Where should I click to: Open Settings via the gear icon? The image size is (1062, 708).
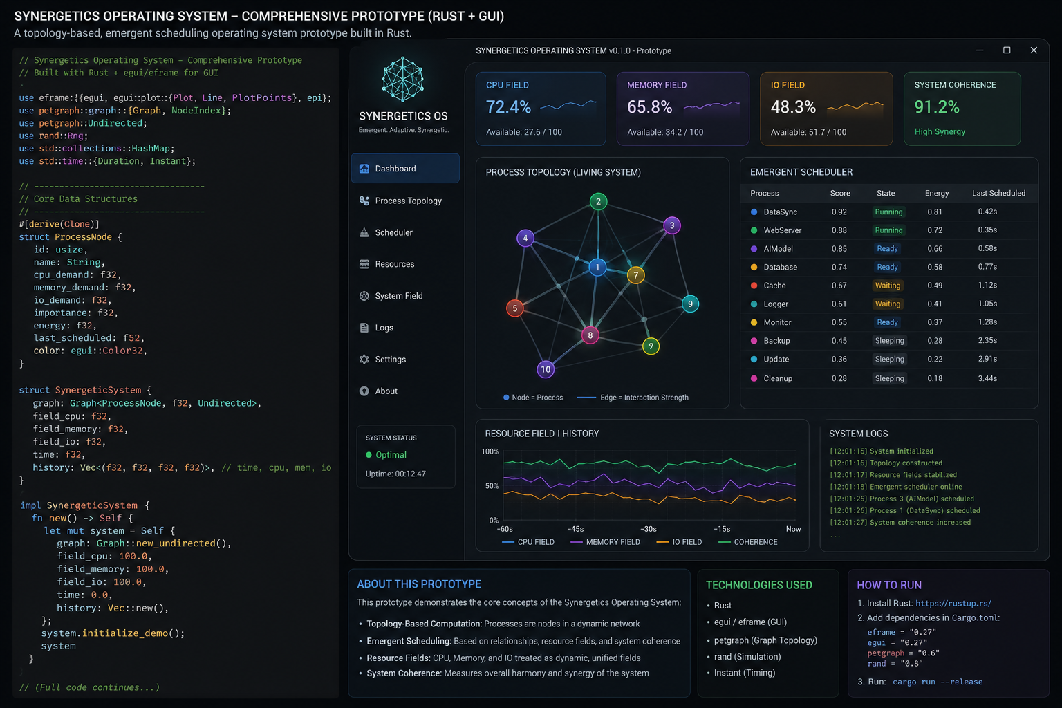[364, 360]
